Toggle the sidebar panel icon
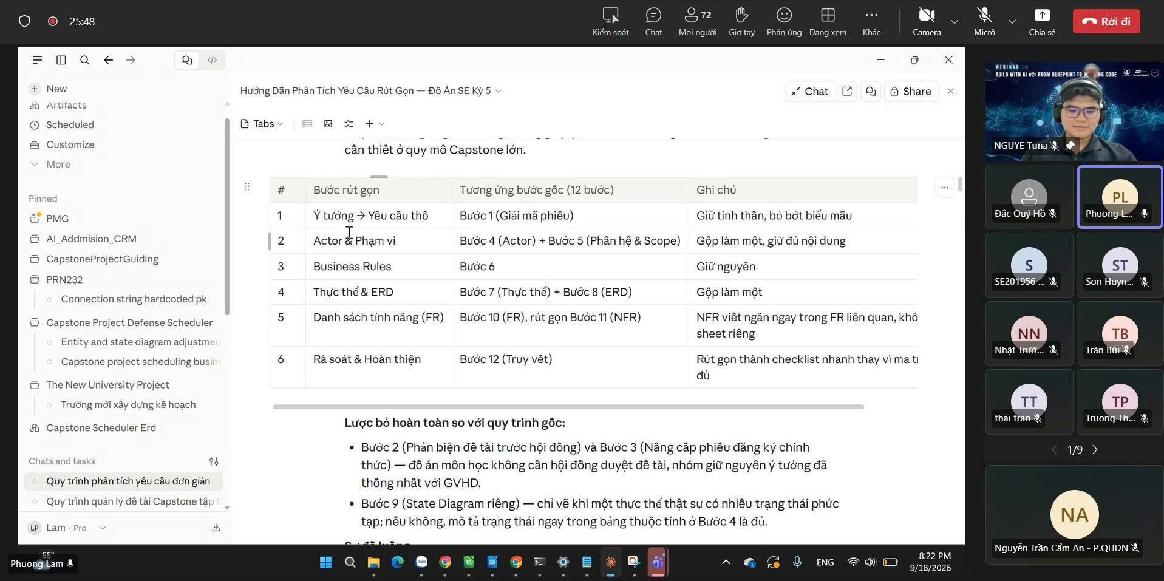Image resolution: width=1164 pixels, height=581 pixels. [61, 60]
